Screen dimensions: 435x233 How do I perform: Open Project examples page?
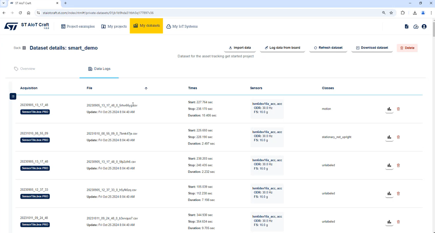pos(78,26)
